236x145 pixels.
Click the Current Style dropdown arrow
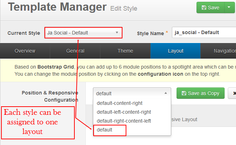click(x=117, y=33)
